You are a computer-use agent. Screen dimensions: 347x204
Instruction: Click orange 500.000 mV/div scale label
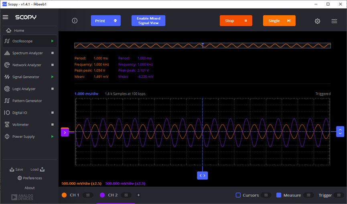tap(81, 184)
